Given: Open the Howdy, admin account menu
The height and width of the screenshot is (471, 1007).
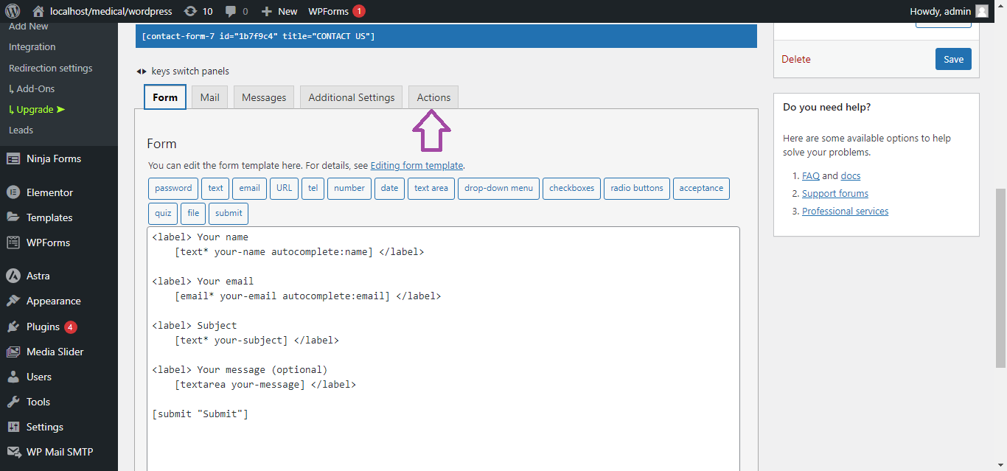Looking at the screenshot, I should pos(949,11).
